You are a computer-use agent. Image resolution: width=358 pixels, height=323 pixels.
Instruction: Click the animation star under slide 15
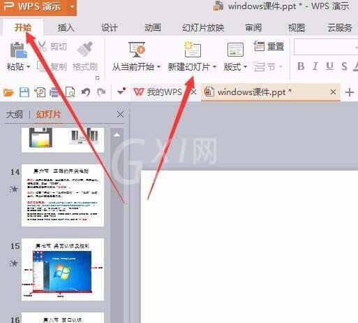14,264
